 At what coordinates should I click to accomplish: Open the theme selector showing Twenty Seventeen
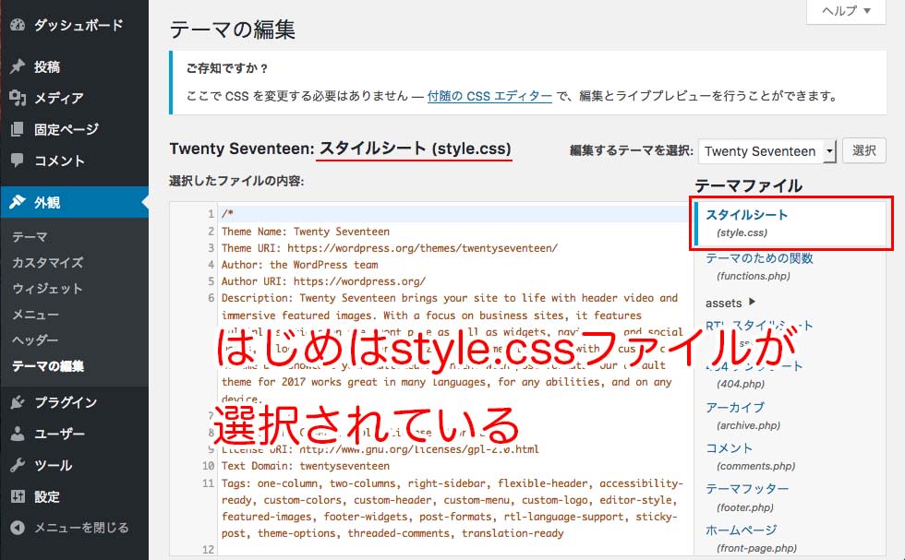pyautogui.click(x=767, y=151)
